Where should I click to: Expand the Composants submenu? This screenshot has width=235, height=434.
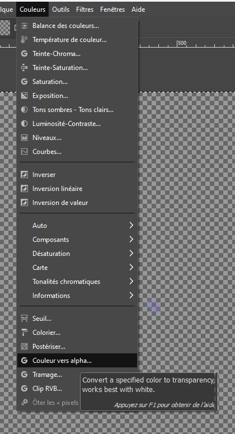[131, 240]
